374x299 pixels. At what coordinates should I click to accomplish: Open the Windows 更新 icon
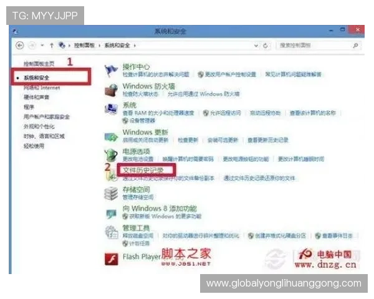[111, 136]
